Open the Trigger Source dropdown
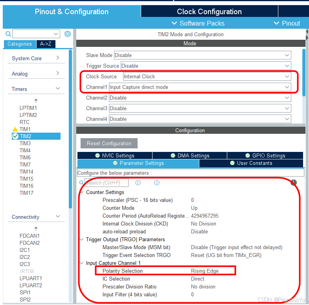 tap(206, 66)
